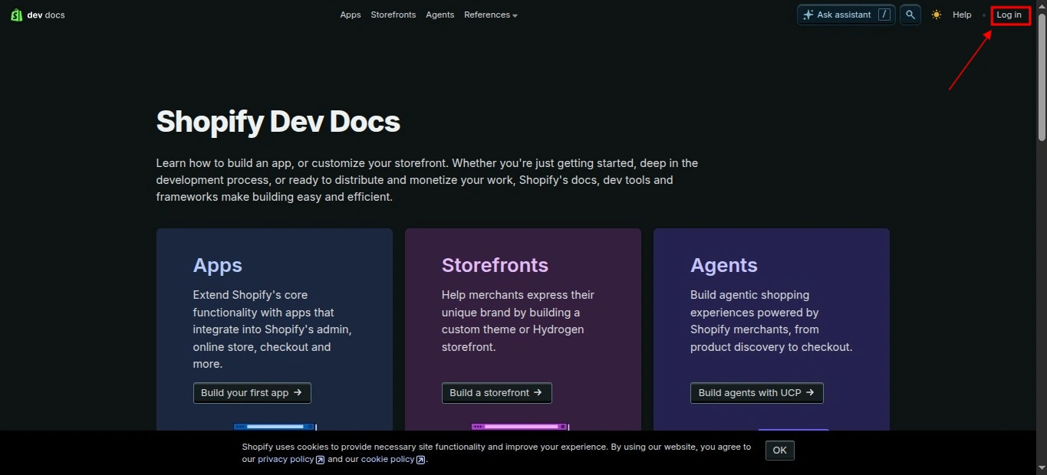This screenshot has width=1047, height=475.
Task: Open the search magnifier icon button
Action: (x=910, y=15)
